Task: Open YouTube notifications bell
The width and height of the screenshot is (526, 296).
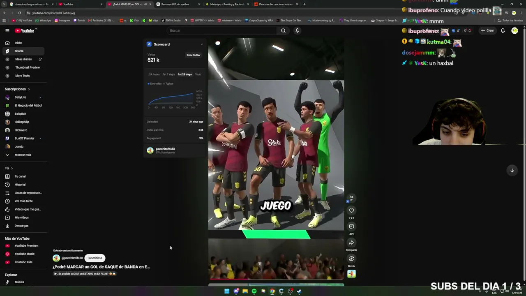Action: 503,30
